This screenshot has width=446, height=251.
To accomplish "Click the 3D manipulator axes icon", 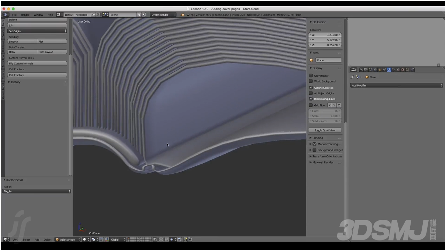I will point(107,240).
